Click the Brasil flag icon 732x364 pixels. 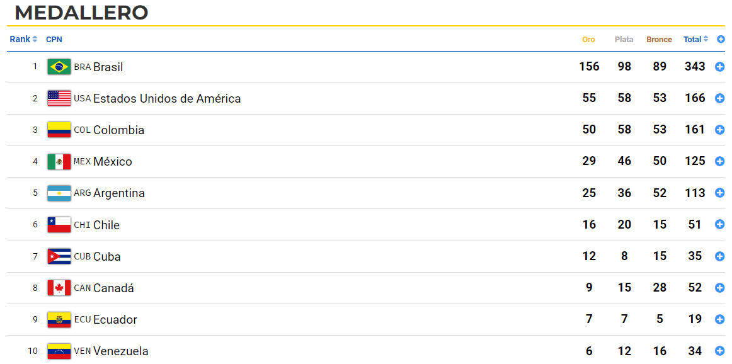(x=59, y=67)
